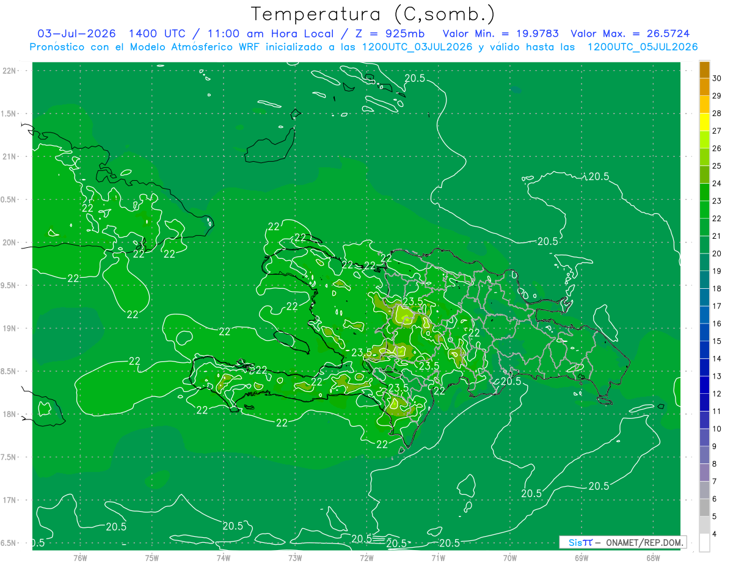Click the legend label '30'
Image resolution: width=733 pixels, height=566 pixels.
point(717,78)
